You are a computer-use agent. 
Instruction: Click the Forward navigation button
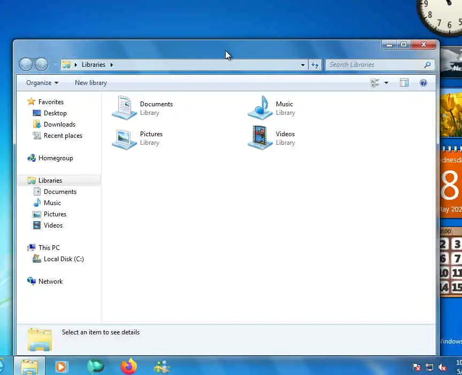42,65
